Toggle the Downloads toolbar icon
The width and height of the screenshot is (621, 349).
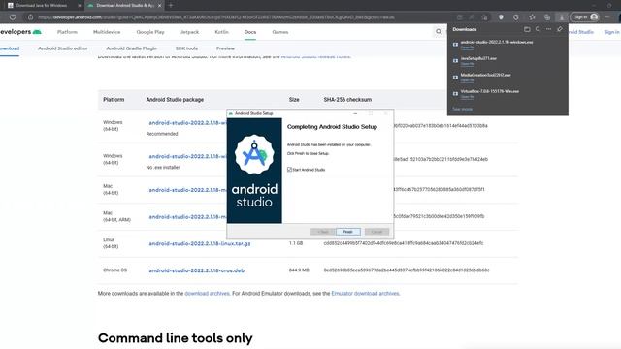[x=562, y=17]
